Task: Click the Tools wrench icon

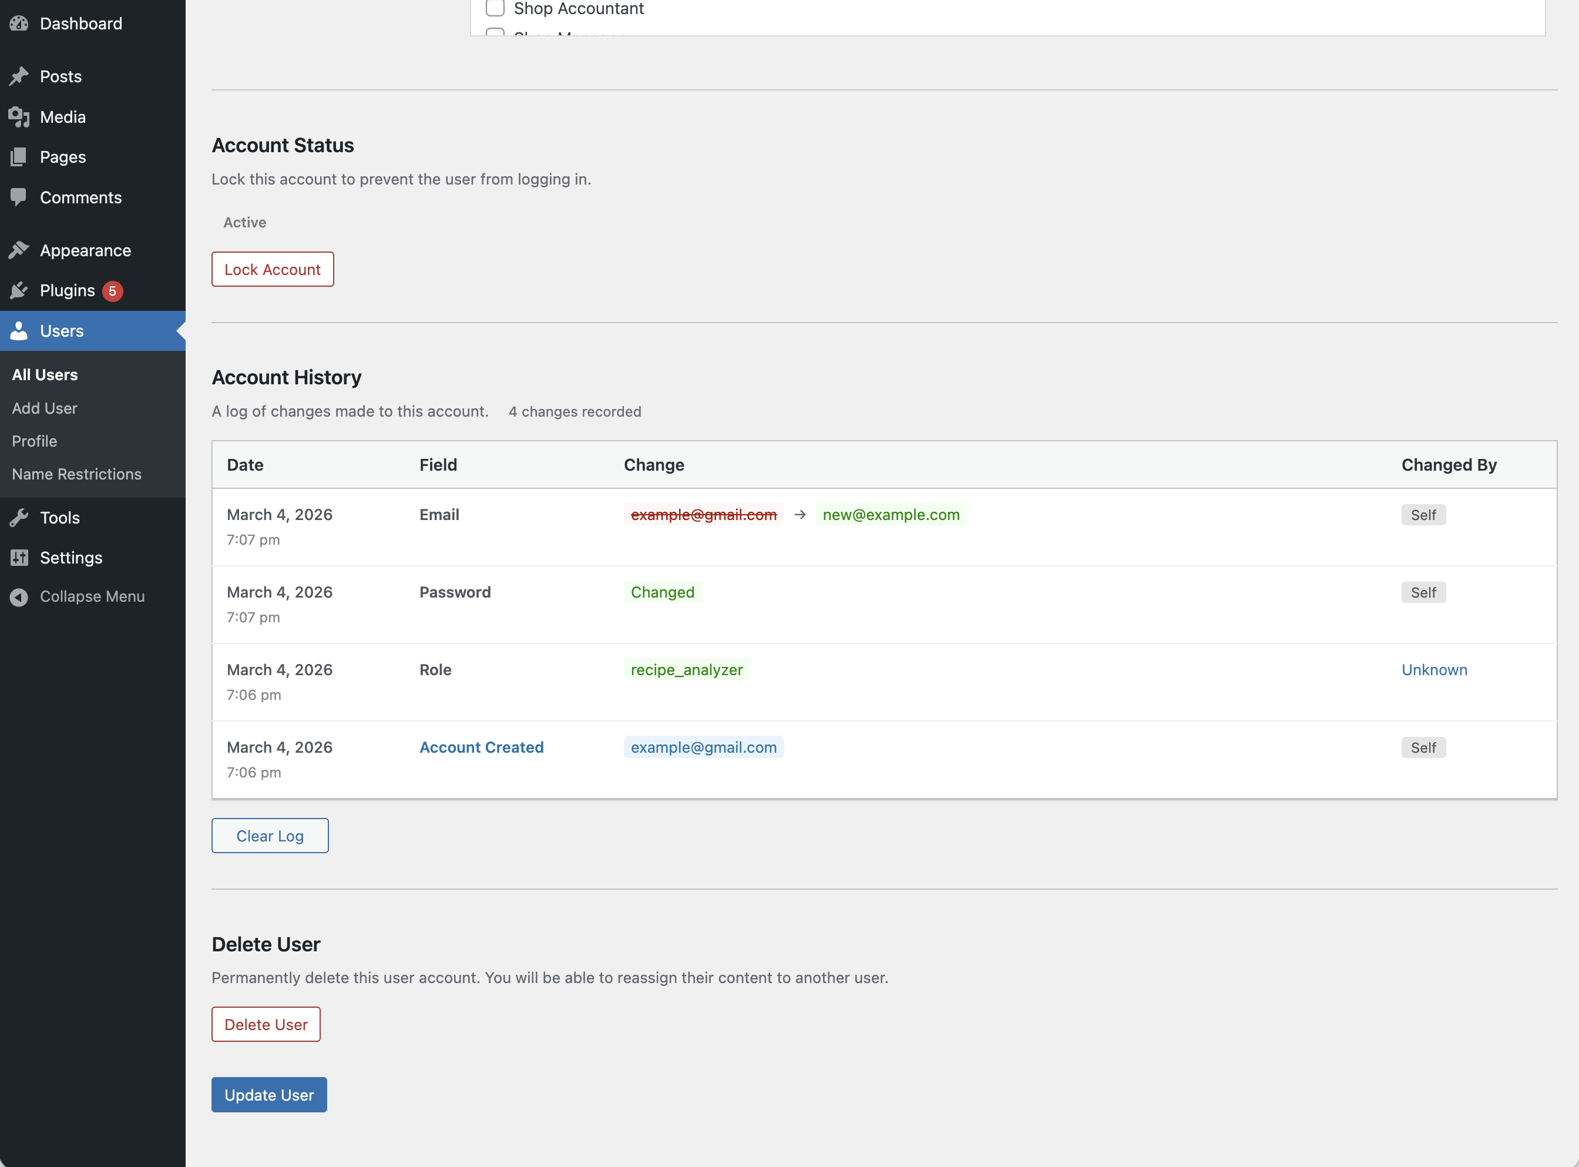Action: pos(19,518)
